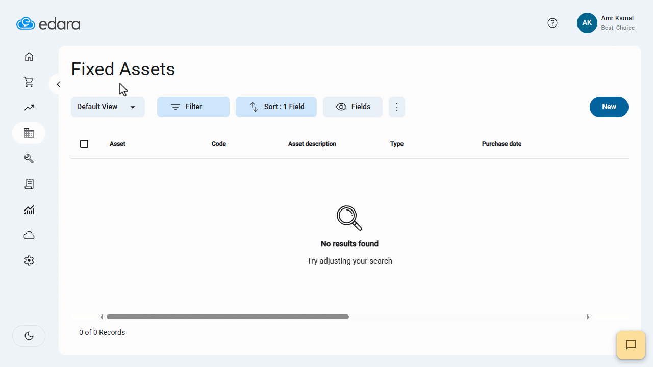Open the settings gear sidebar icon
The image size is (653, 367).
(29, 260)
